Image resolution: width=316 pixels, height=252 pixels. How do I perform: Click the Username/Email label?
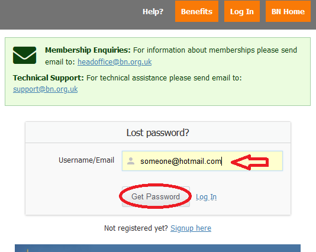point(86,160)
